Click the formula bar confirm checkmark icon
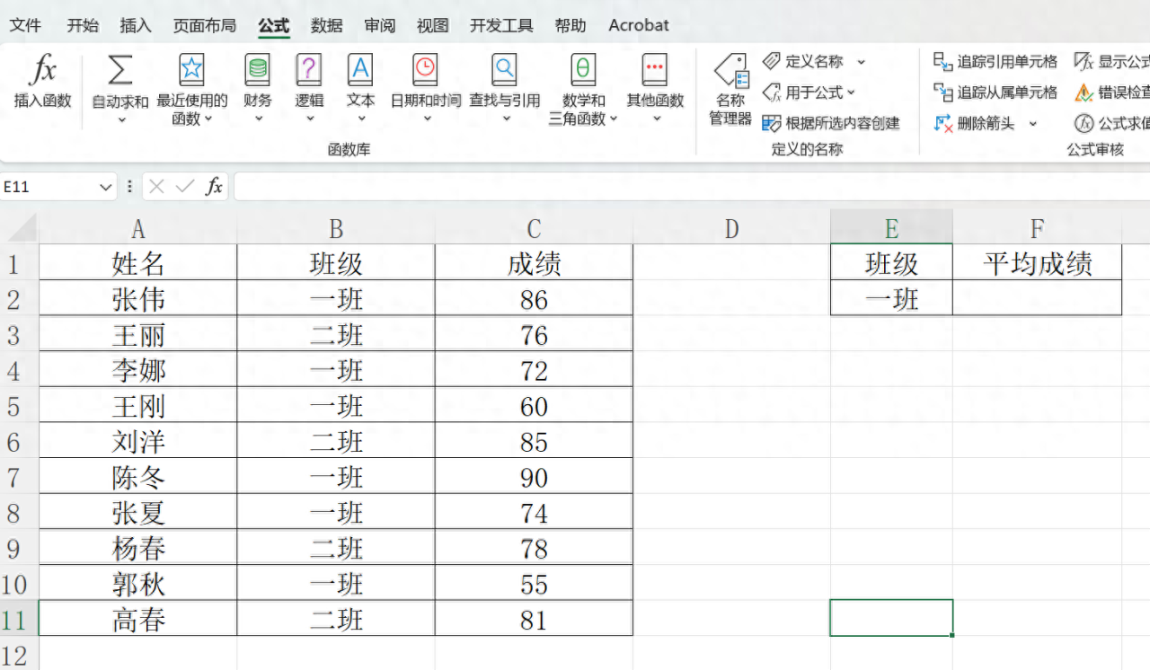 [185, 186]
